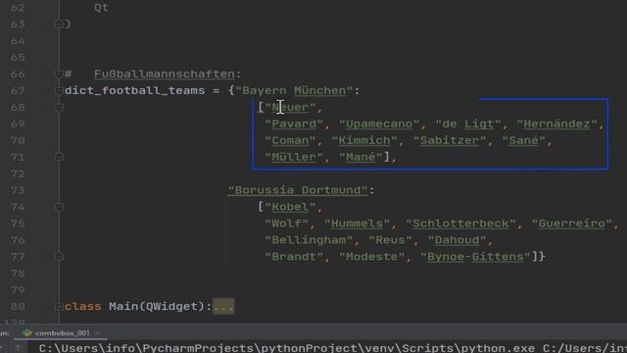627x353 pixels.
Task: Click the "Sabitzer" string
Action: (450, 140)
